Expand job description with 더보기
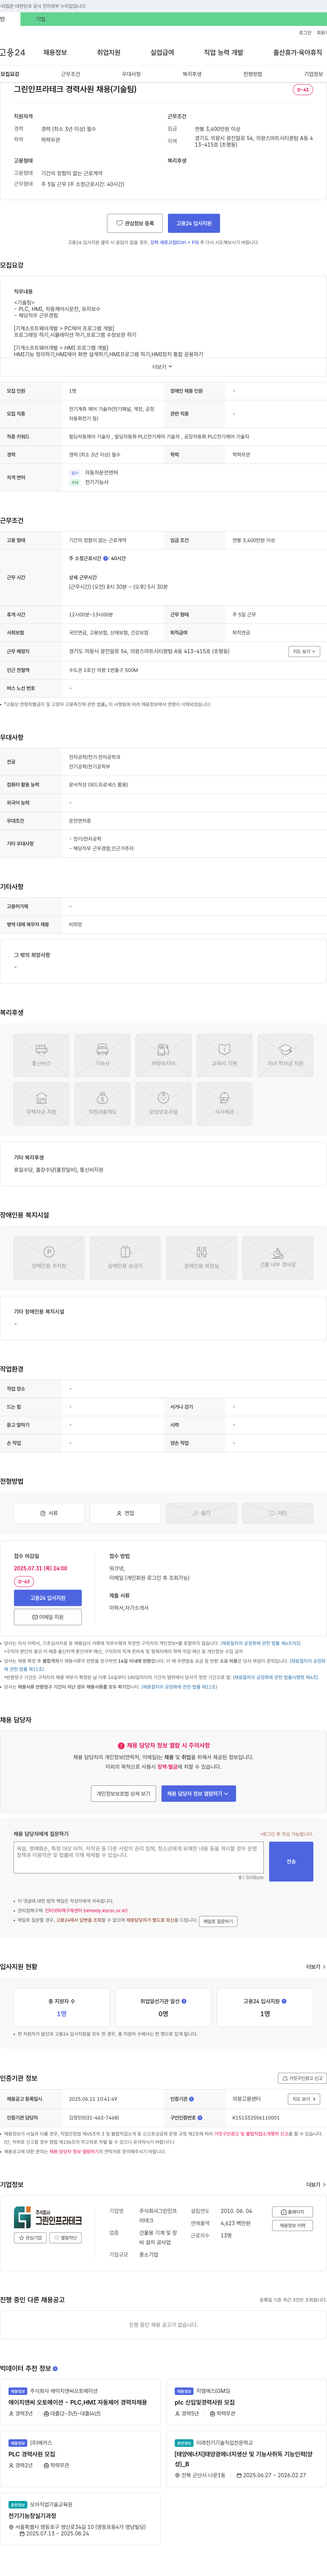 tap(163, 366)
